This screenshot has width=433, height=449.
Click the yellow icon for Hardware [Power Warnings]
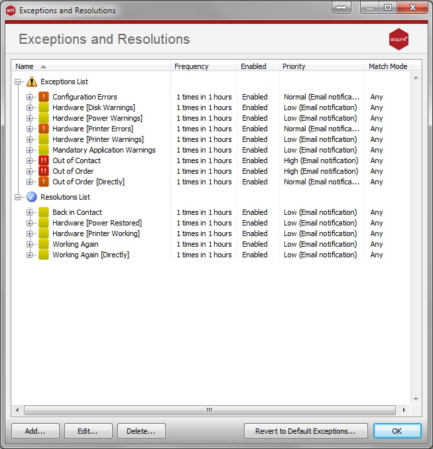(x=44, y=118)
